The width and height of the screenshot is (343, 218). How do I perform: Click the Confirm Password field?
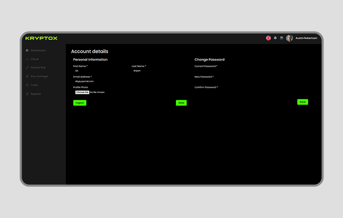point(251,92)
